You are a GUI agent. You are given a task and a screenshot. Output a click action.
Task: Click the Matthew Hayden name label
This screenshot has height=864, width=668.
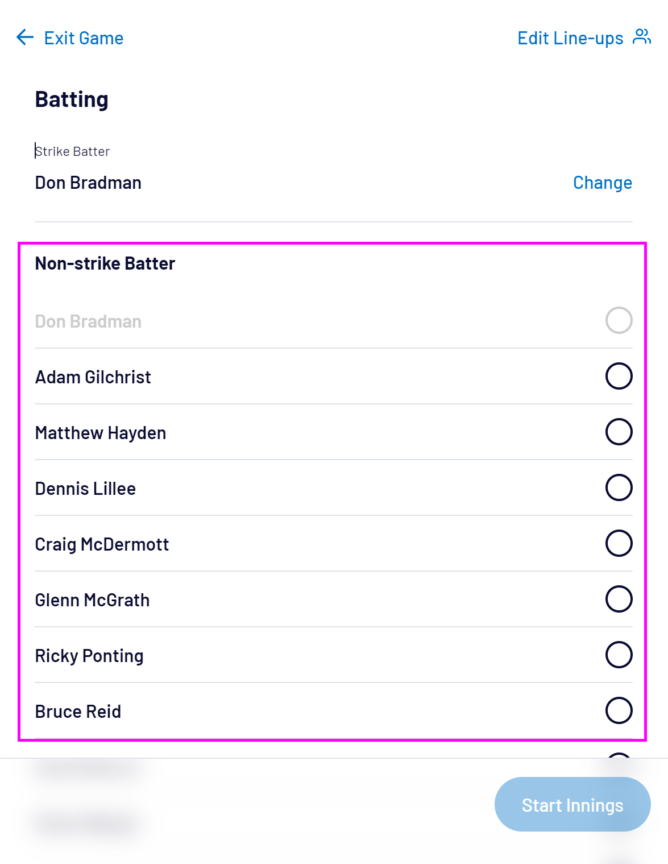(x=101, y=433)
